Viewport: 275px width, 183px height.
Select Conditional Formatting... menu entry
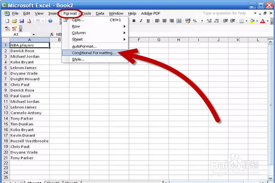pos(95,53)
